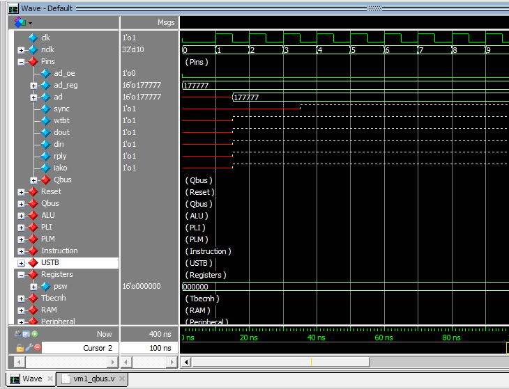Click the green add cursor icon
Image resolution: width=509 pixels, height=389 pixels.
(x=35, y=334)
